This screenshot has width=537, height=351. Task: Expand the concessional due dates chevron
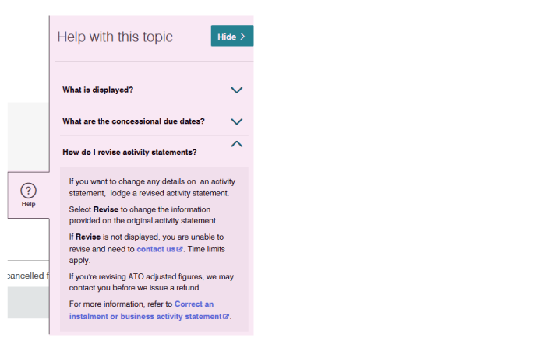[x=237, y=121]
